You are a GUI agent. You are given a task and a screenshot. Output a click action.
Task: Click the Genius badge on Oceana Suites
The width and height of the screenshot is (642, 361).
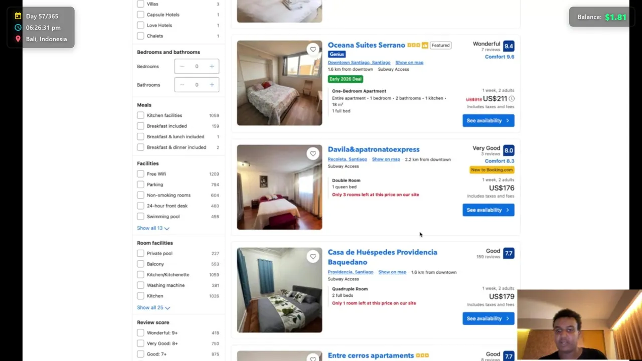337,54
